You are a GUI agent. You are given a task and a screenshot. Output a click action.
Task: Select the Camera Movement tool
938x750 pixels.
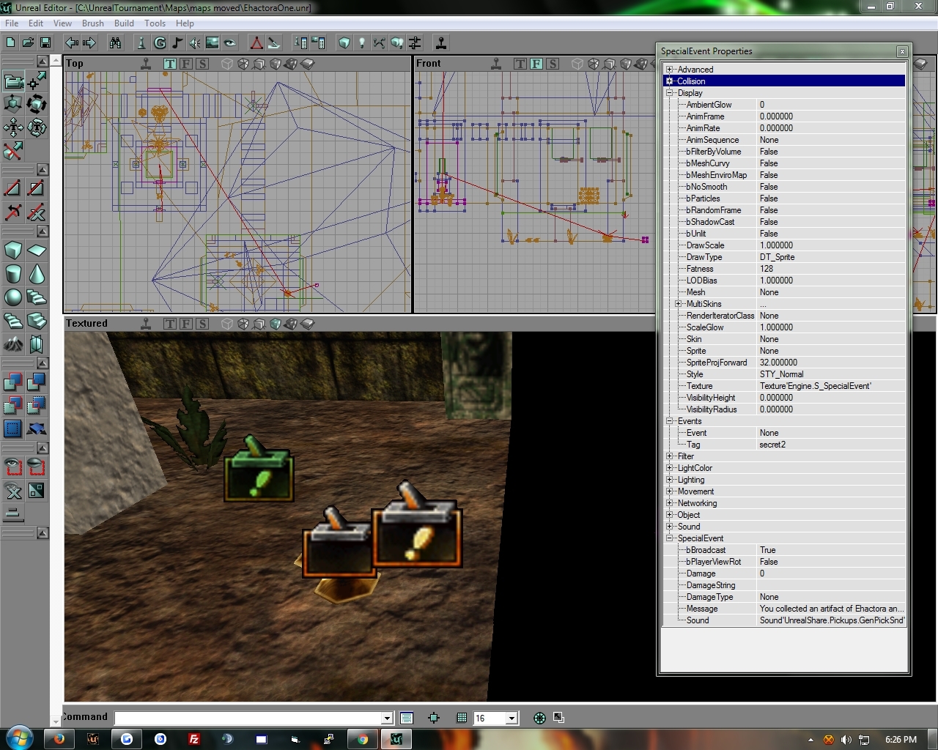(x=13, y=81)
